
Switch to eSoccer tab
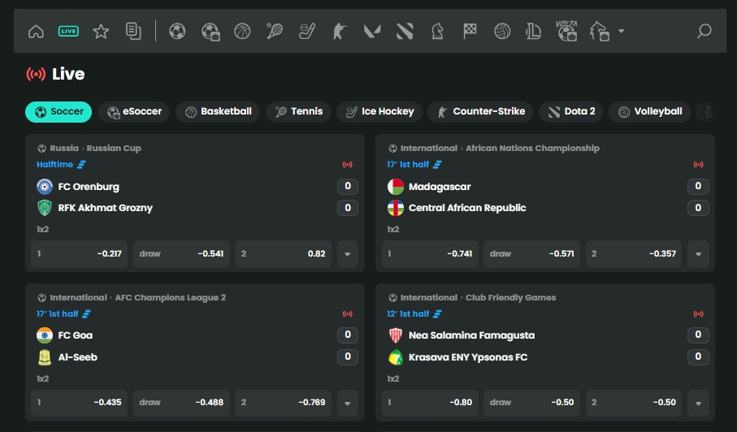134,112
